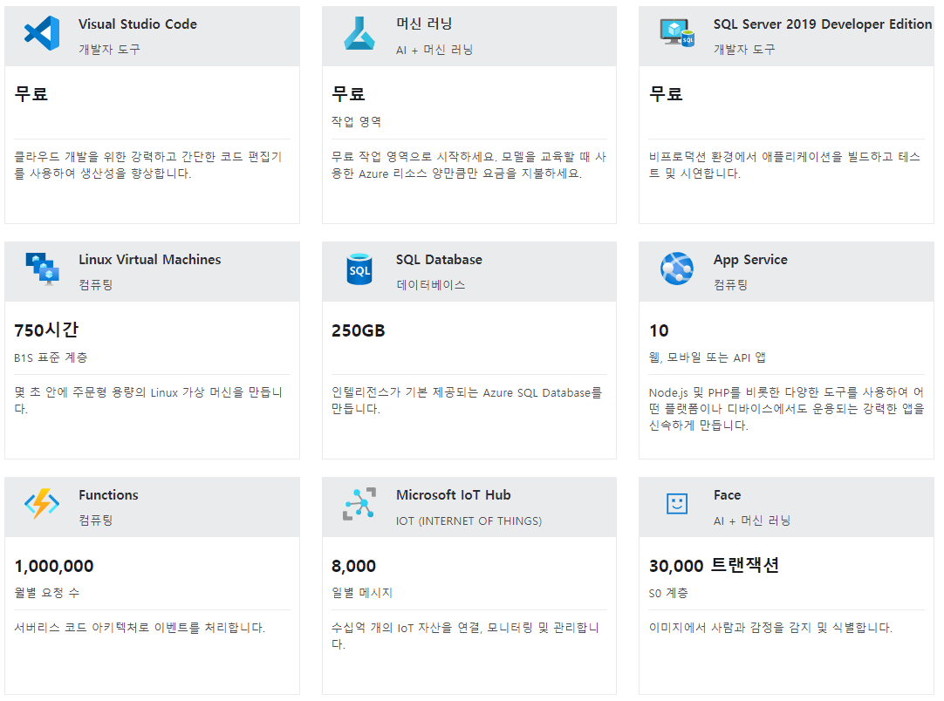Click Linux 가상 머신 description text
The height and width of the screenshot is (701, 944).
(148, 400)
